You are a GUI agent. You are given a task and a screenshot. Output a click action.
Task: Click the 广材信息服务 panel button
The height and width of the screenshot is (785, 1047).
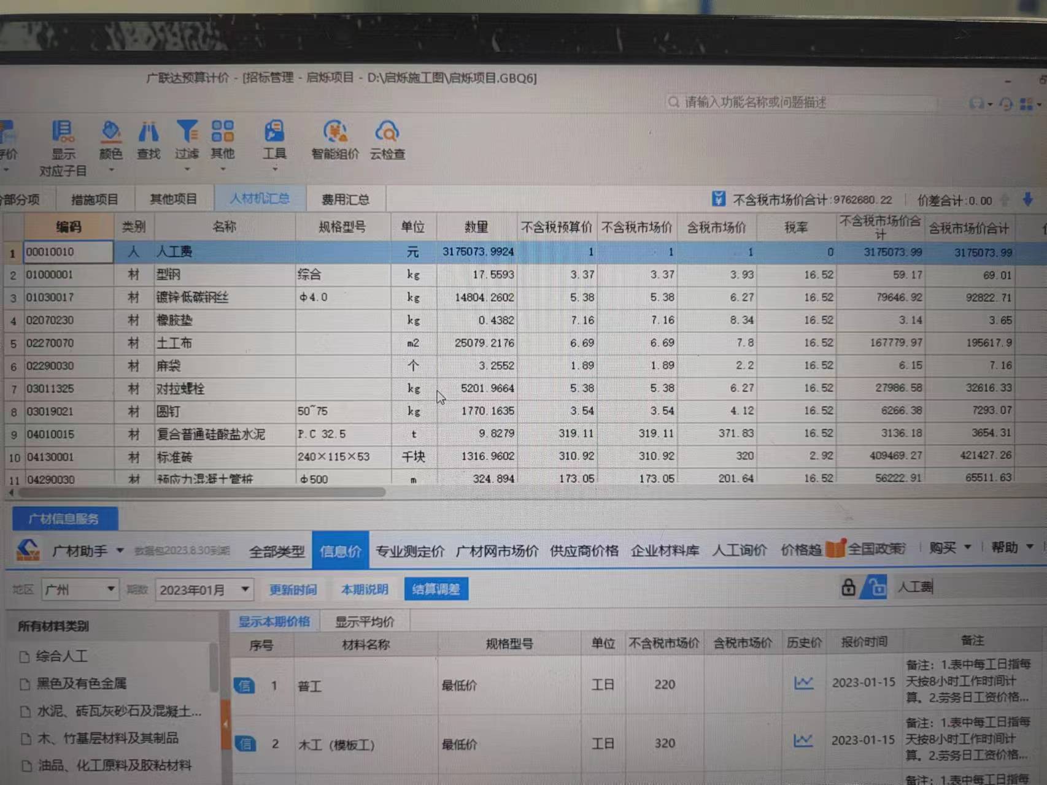tap(64, 519)
